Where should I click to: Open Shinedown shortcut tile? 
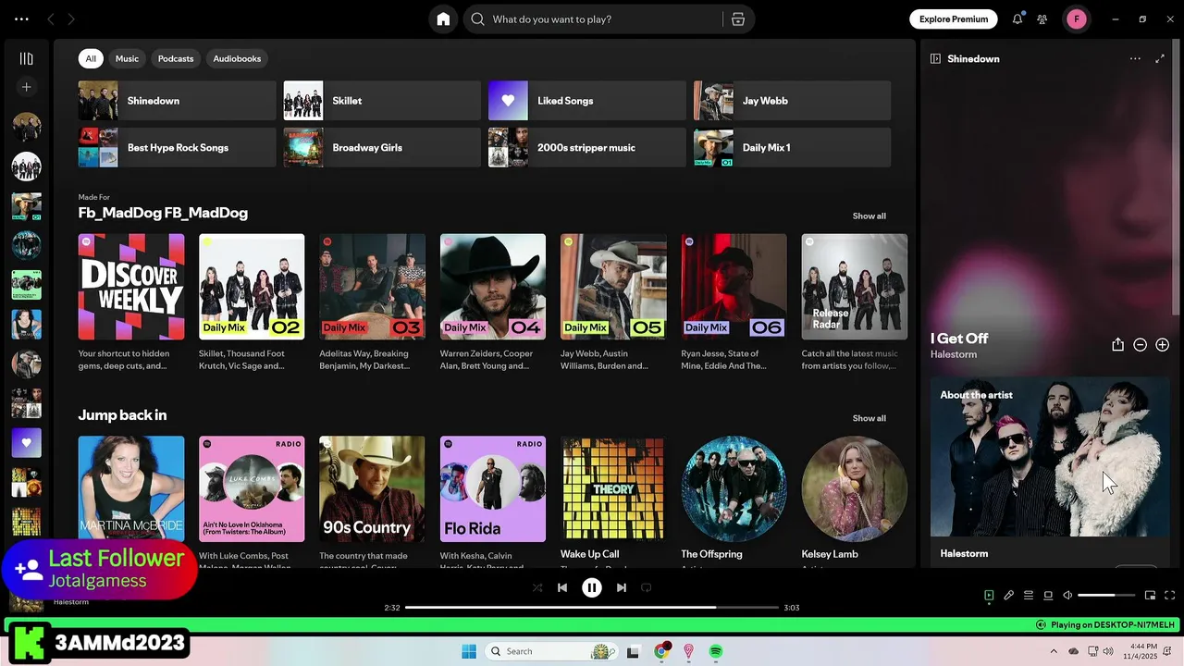pyautogui.click(x=177, y=101)
